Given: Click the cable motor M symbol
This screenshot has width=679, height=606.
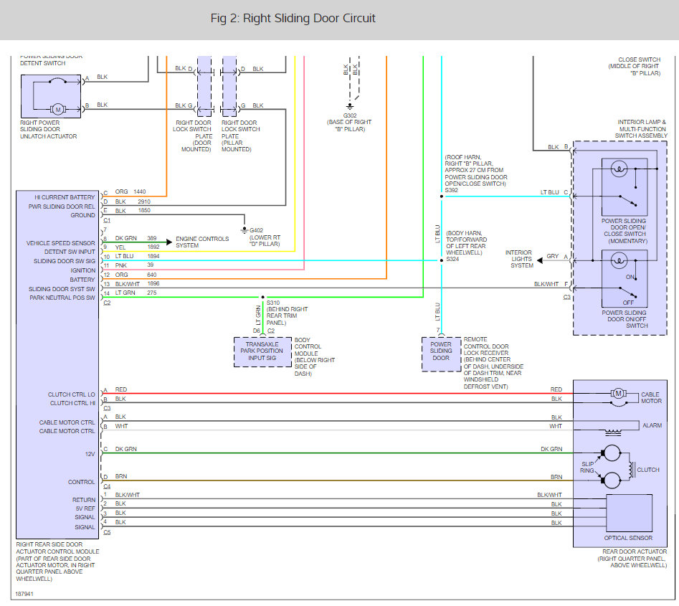Looking at the screenshot, I should (x=618, y=393).
